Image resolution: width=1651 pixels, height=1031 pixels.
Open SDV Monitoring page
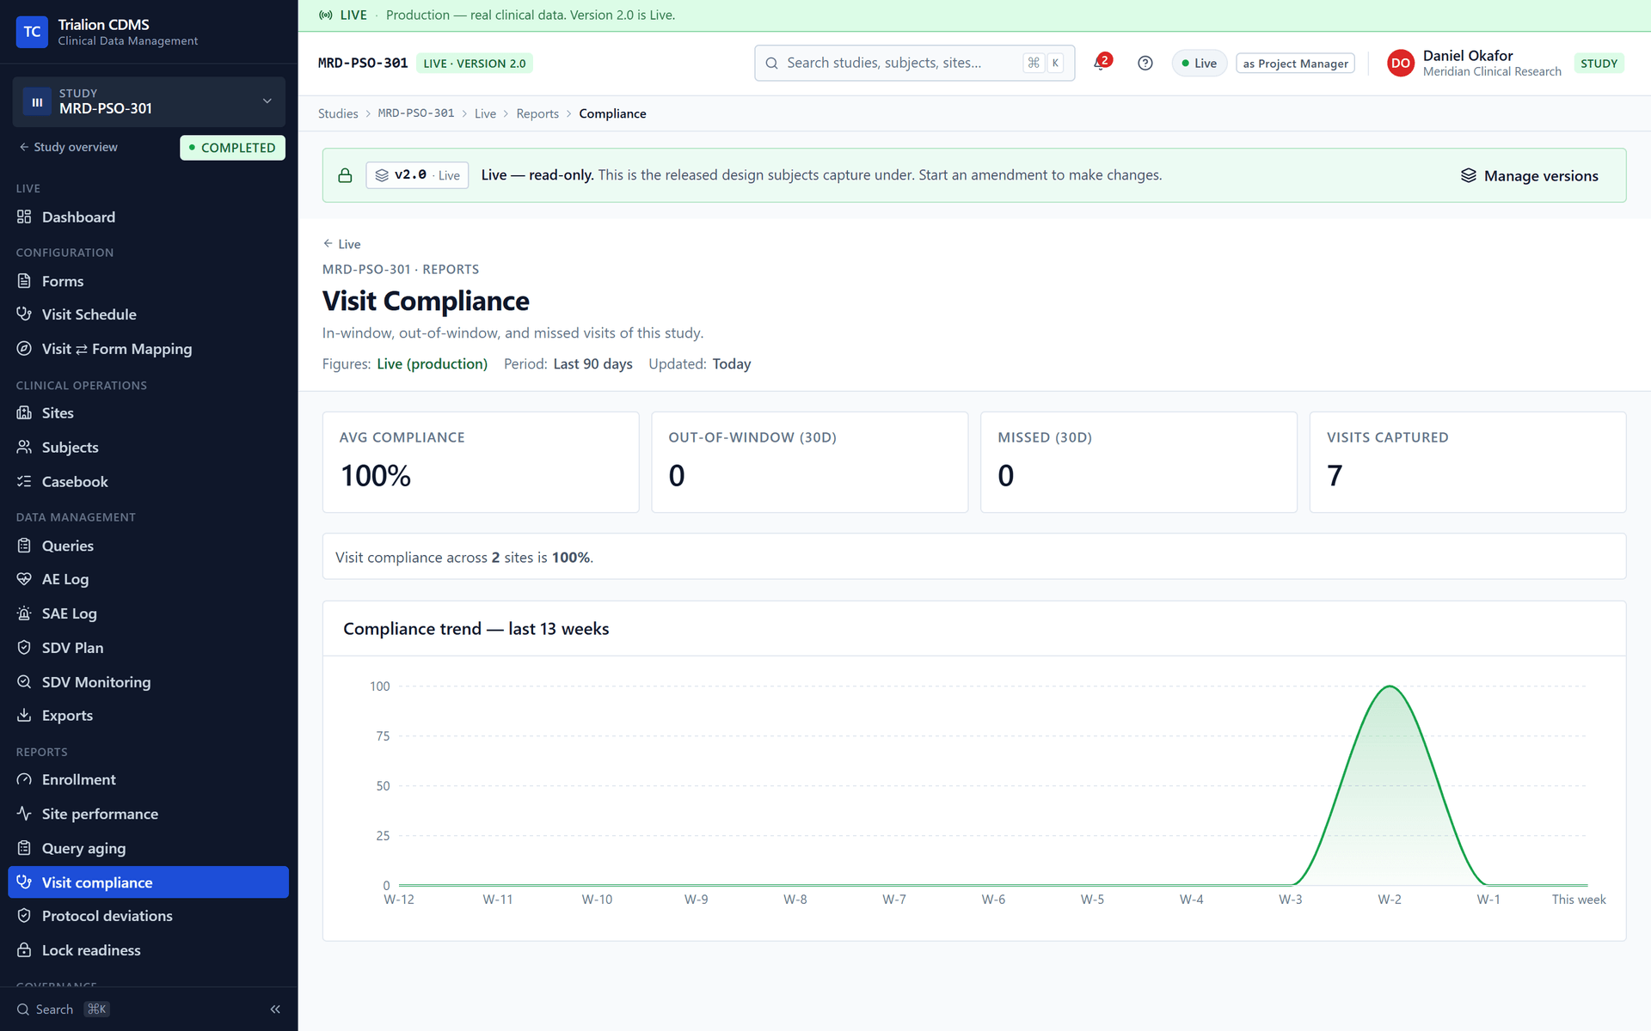(148, 682)
